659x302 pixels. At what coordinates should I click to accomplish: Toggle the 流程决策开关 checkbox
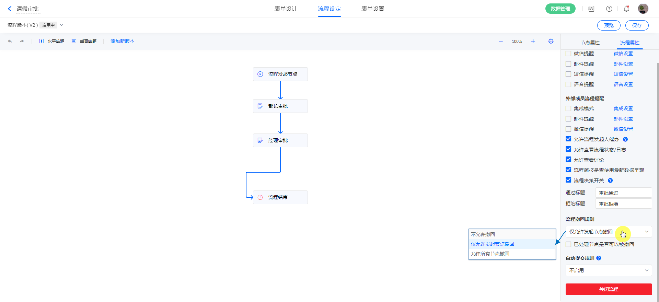(568, 180)
